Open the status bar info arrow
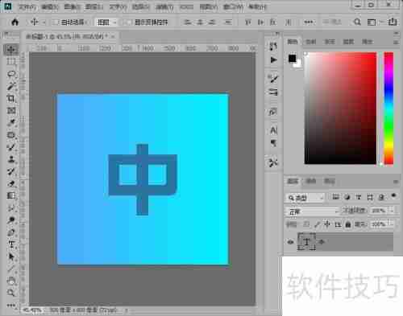This screenshot has width=403, height=316. pyautogui.click(x=126, y=310)
